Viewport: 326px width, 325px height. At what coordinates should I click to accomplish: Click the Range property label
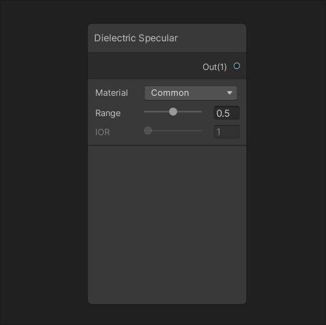(x=108, y=113)
